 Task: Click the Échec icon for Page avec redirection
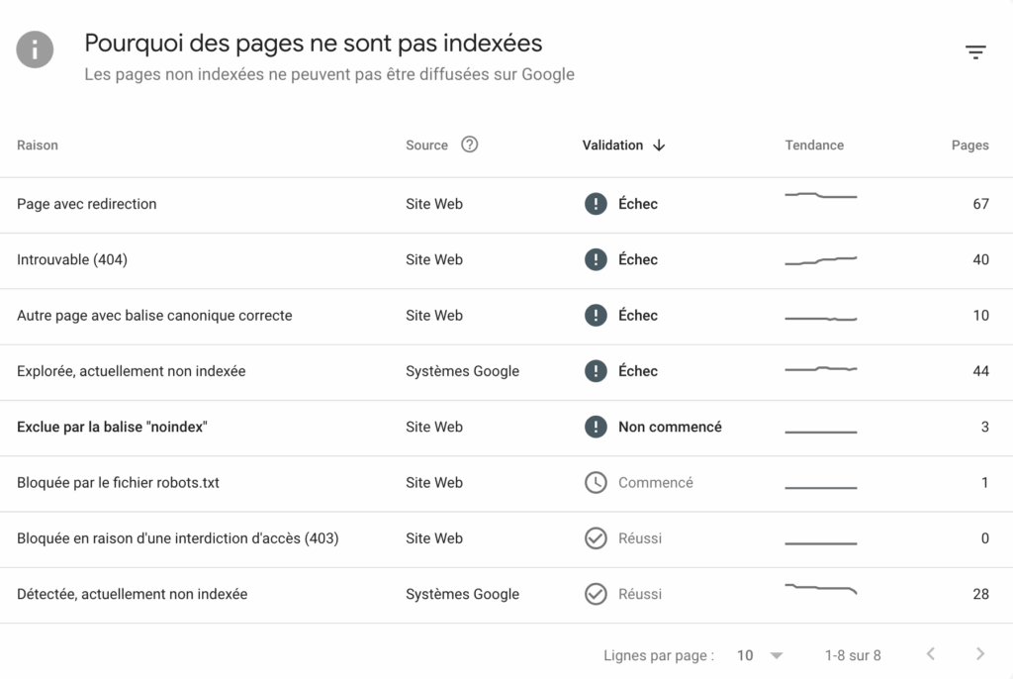pyautogui.click(x=596, y=204)
